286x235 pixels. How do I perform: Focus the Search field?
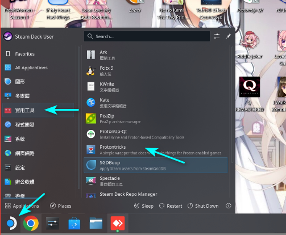click(x=147, y=36)
